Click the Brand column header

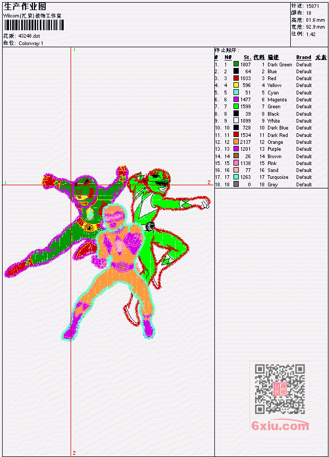(x=304, y=57)
